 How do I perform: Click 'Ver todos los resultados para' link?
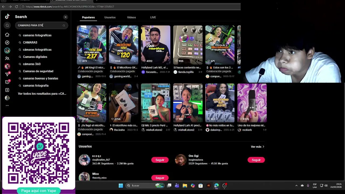tap(42, 94)
